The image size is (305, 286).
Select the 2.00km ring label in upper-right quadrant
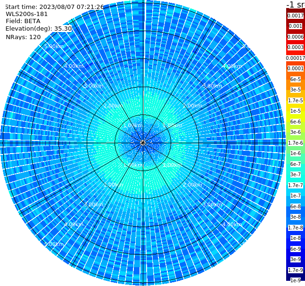coord(192,106)
